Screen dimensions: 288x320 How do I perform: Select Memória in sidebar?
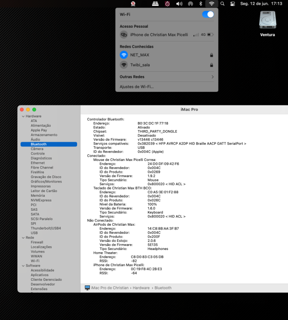[38, 195]
